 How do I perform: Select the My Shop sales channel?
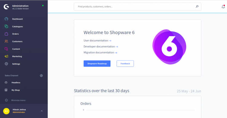coord(16,90)
